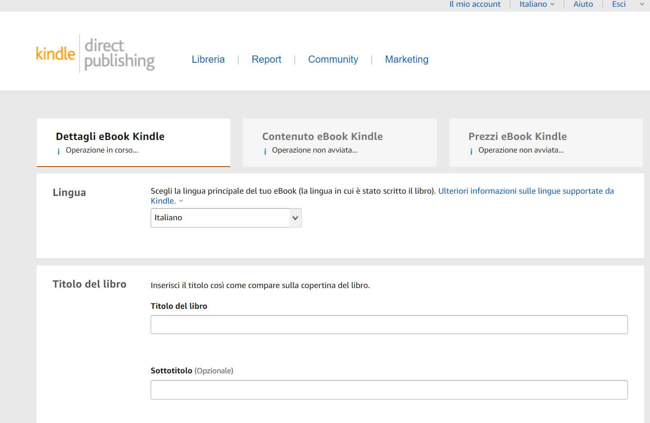The height and width of the screenshot is (423, 650).
Task: Log out using the Esci link
Action: (618, 5)
